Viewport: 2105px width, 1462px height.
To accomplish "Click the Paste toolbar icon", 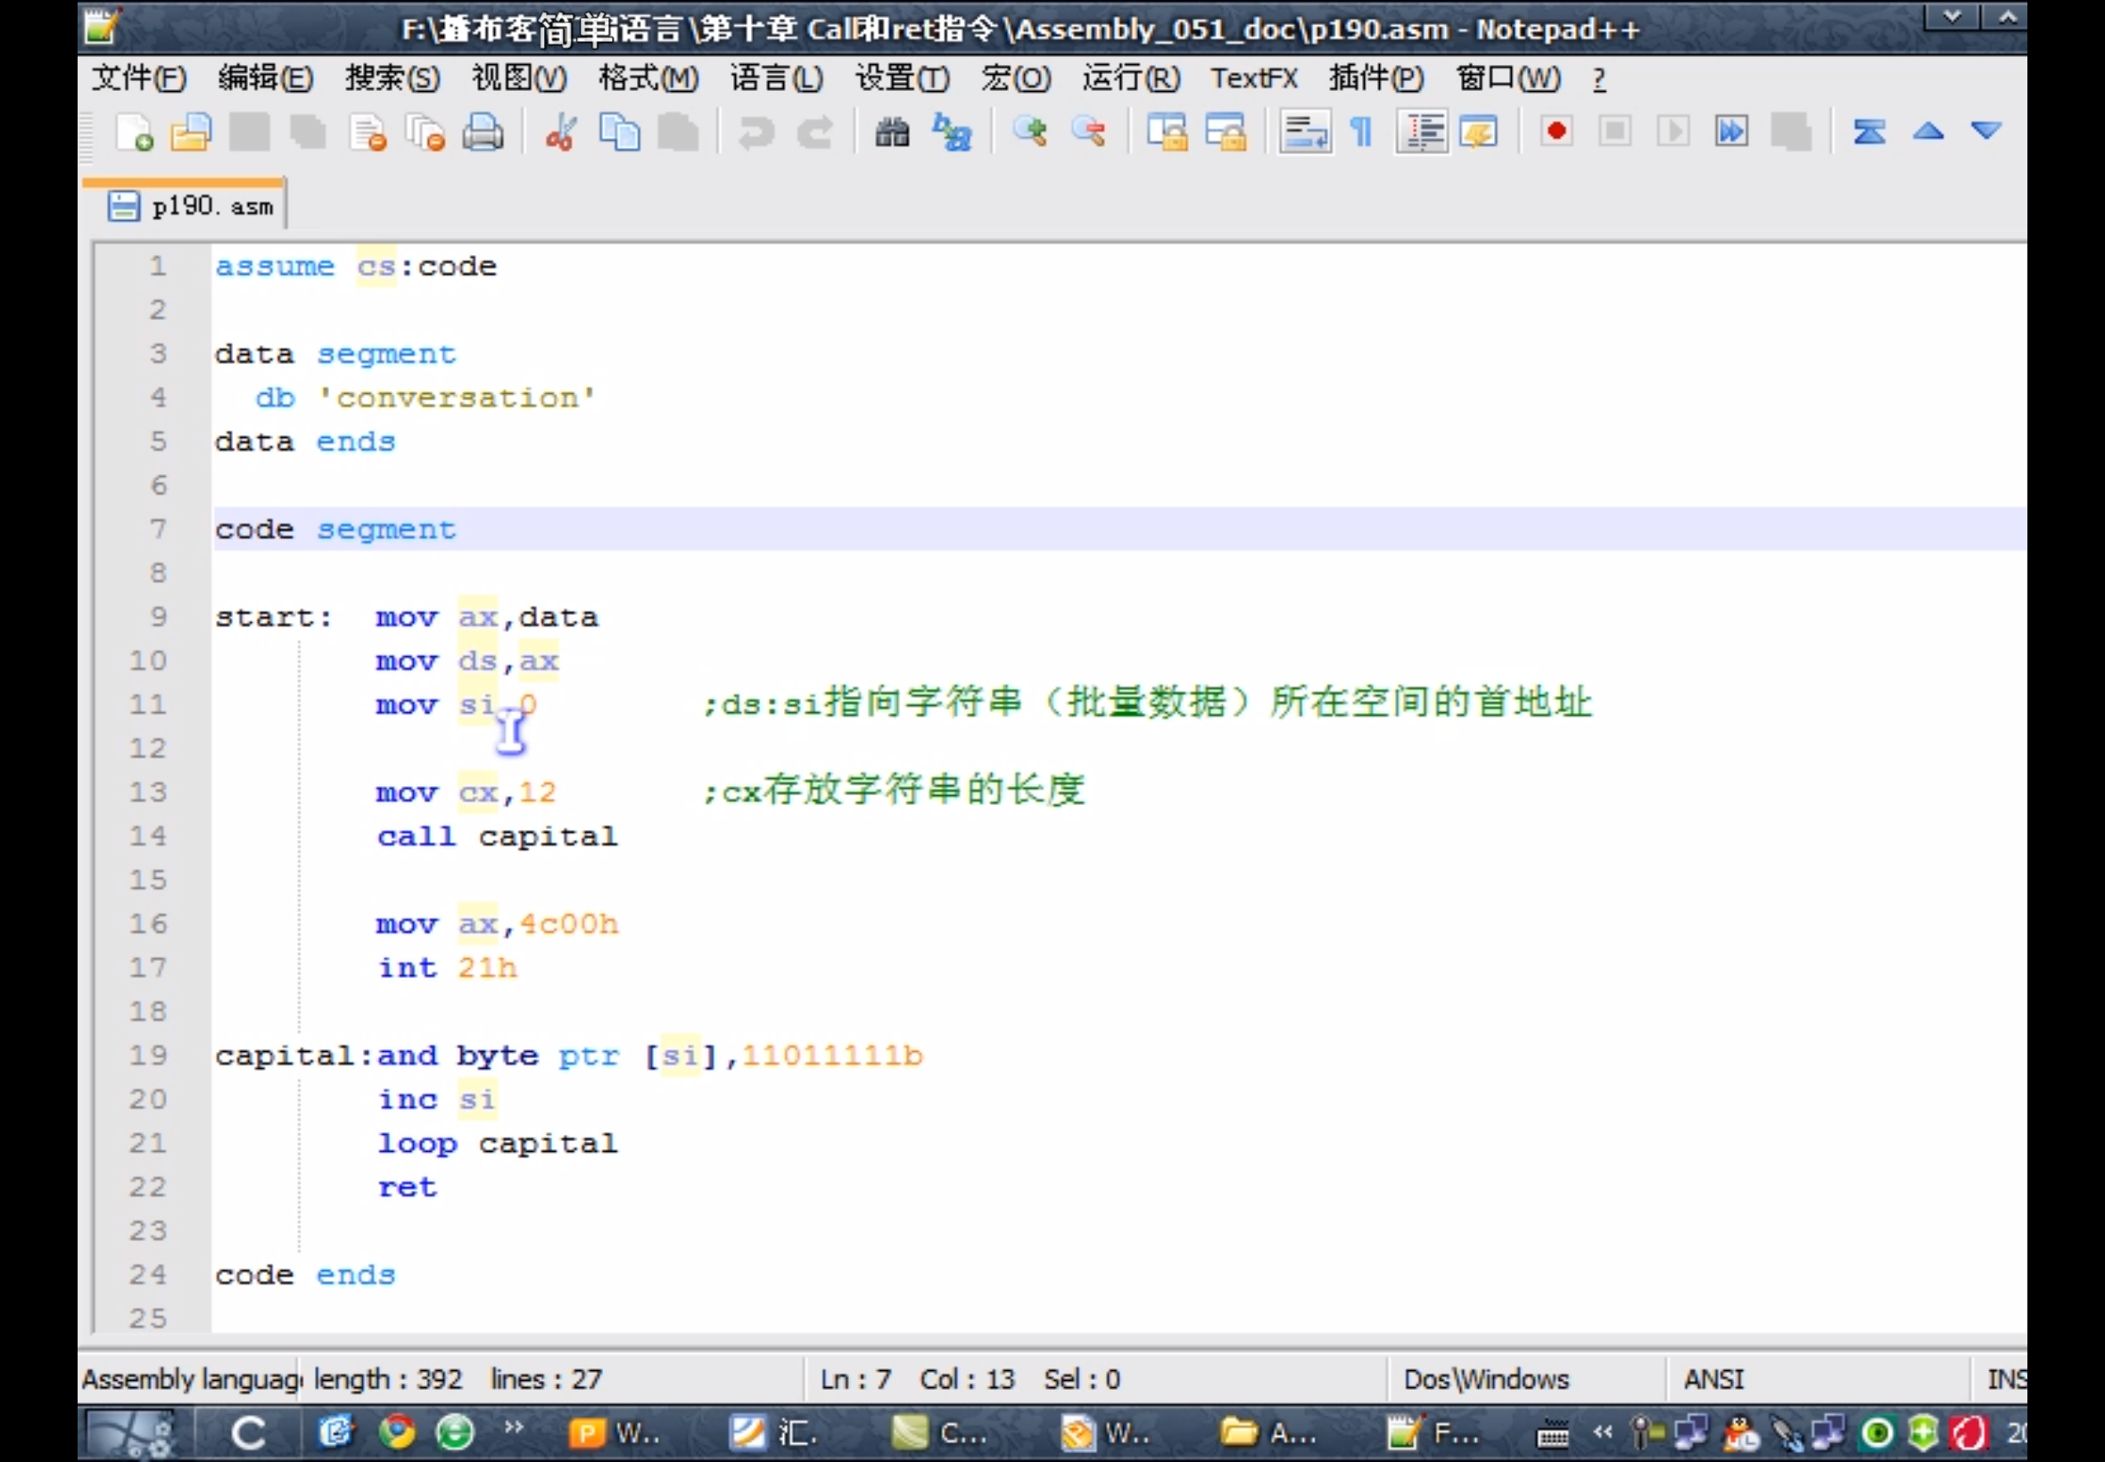I will point(678,133).
